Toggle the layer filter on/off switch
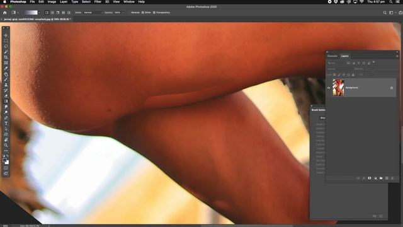Screen dimensions: 403x227 click(373, 62)
